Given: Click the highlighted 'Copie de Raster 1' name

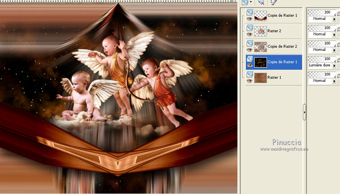Looking at the screenshot, I should [282, 62].
